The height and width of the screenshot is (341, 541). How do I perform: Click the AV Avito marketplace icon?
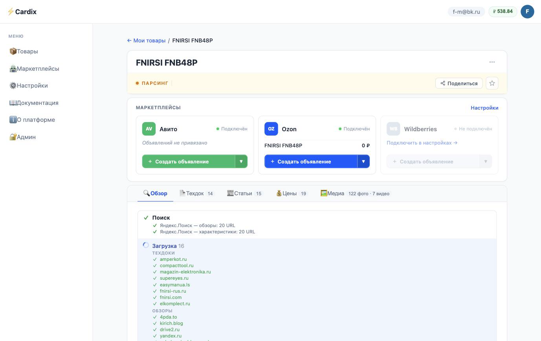(x=149, y=129)
